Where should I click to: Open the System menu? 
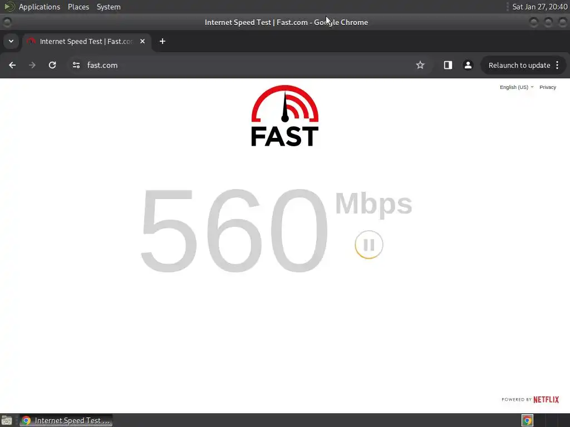point(109,7)
